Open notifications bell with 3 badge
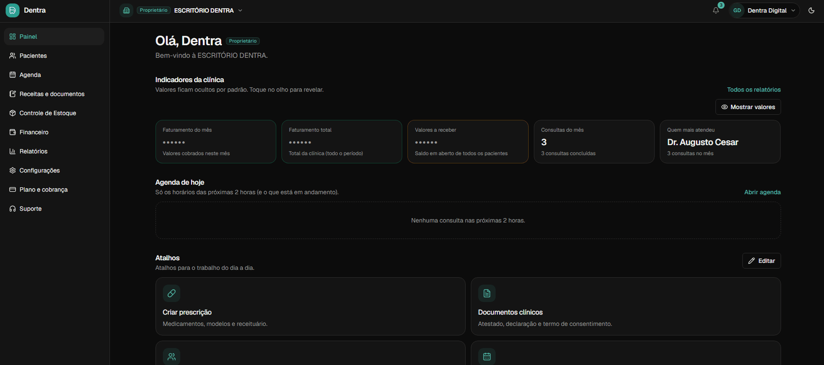The width and height of the screenshot is (824, 365). coord(716,10)
